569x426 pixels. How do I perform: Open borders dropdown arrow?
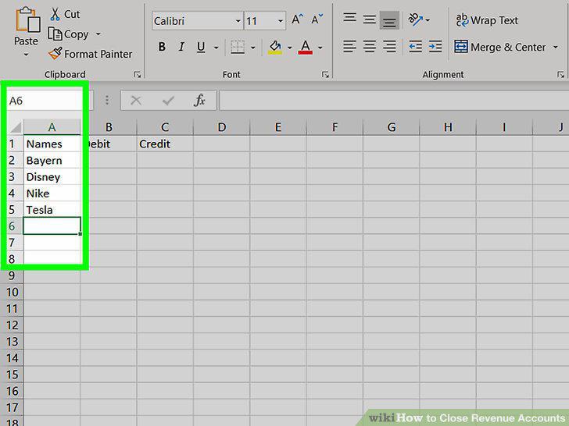(253, 48)
